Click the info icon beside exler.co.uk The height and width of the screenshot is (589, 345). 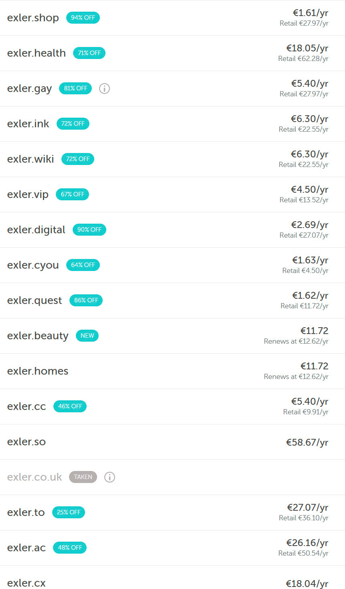[110, 477]
